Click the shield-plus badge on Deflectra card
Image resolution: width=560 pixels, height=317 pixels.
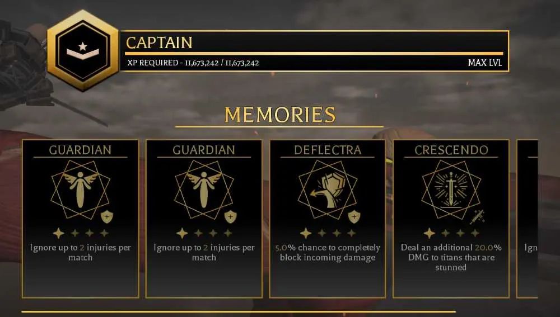coord(354,216)
